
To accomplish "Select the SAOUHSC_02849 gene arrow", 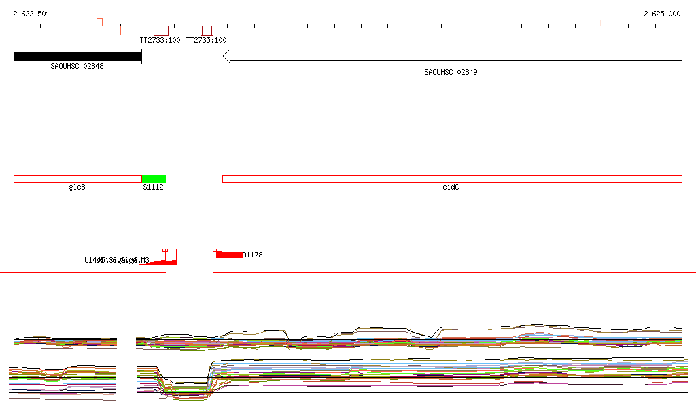I will 452,56.
